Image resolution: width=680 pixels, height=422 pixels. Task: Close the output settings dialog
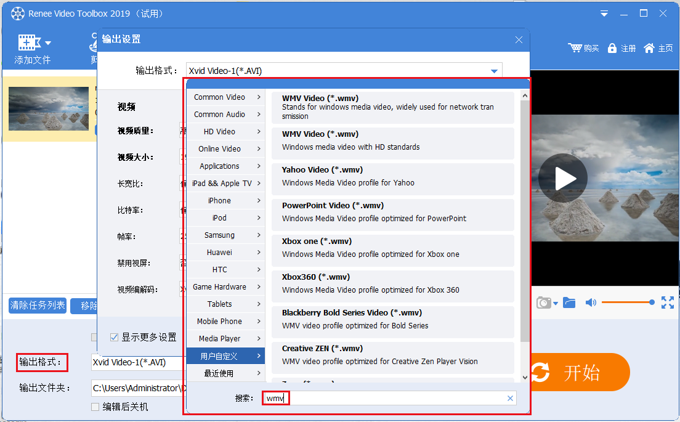coord(519,39)
